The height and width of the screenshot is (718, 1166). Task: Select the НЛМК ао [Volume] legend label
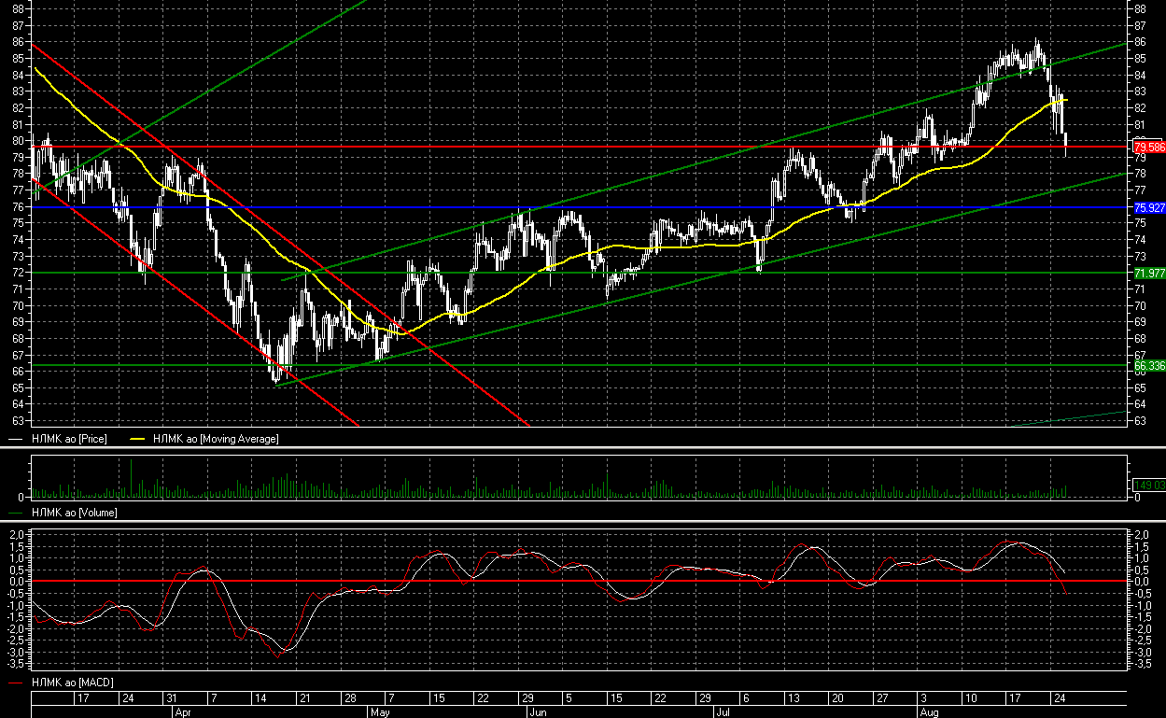(x=75, y=512)
